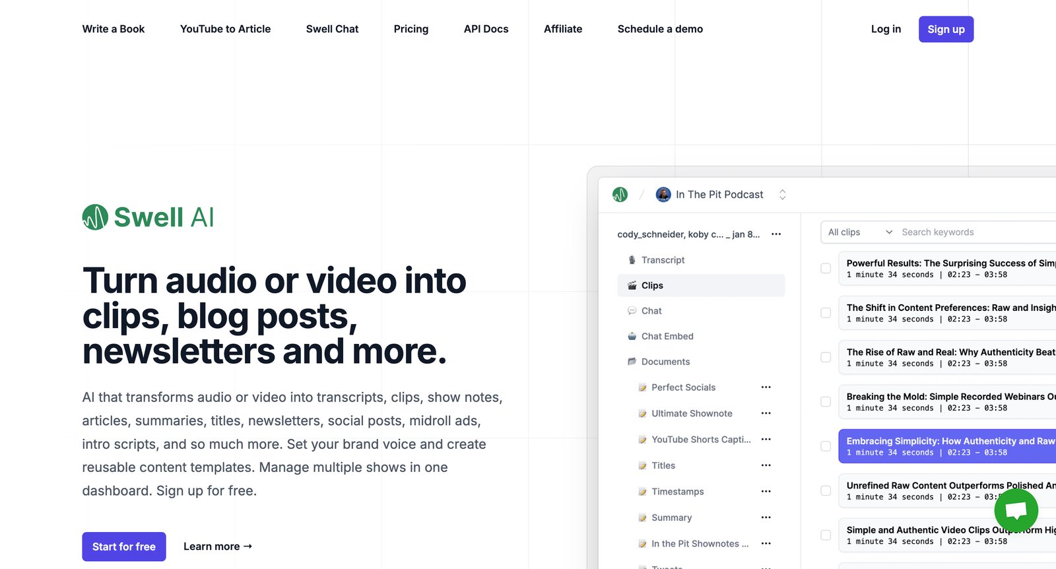Click the Sign up button
1056x569 pixels.
tap(946, 29)
